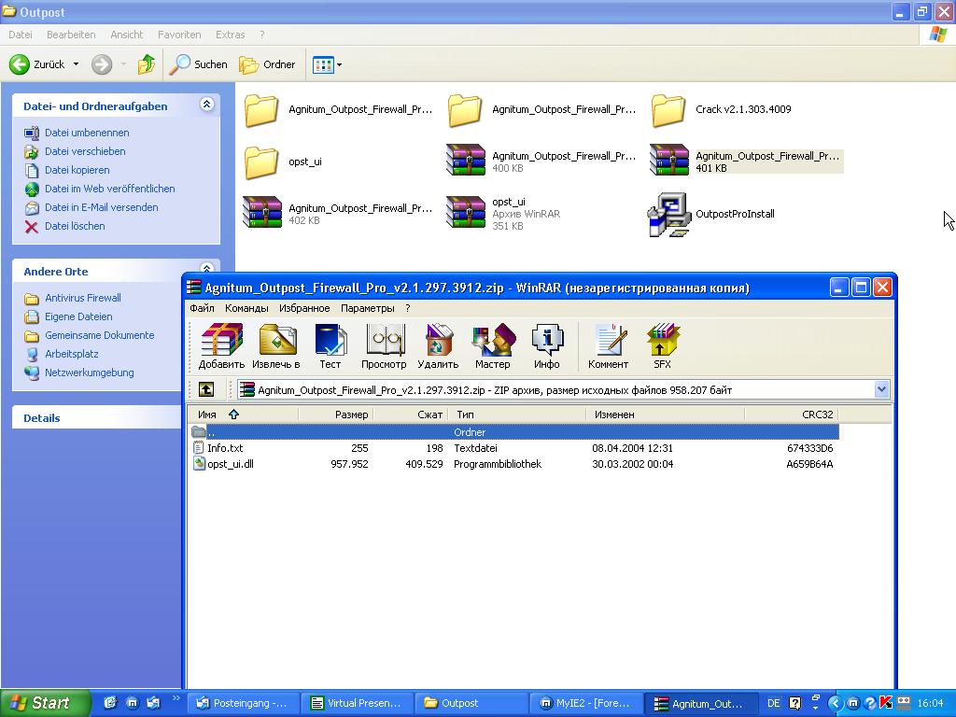Run the Тест archive test tool
Image resolution: width=956 pixels, height=717 pixels.
[330, 346]
